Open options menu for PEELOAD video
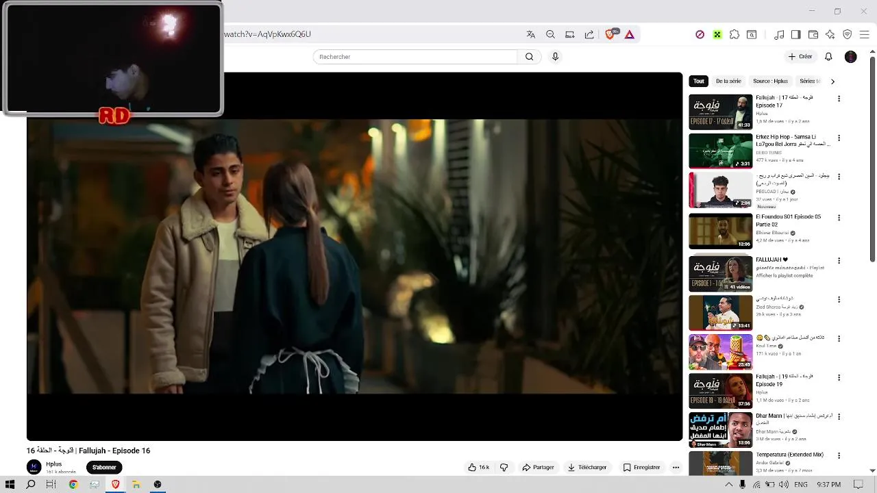The image size is (877, 493). pyautogui.click(x=839, y=177)
